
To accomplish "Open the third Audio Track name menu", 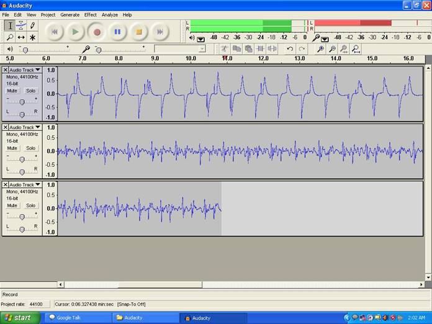I will point(25,184).
